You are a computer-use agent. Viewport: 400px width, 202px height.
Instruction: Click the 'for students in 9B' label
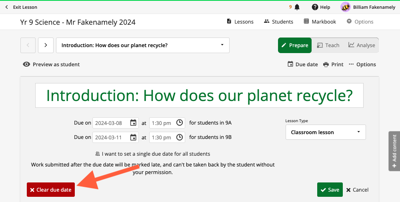[210, 137]
